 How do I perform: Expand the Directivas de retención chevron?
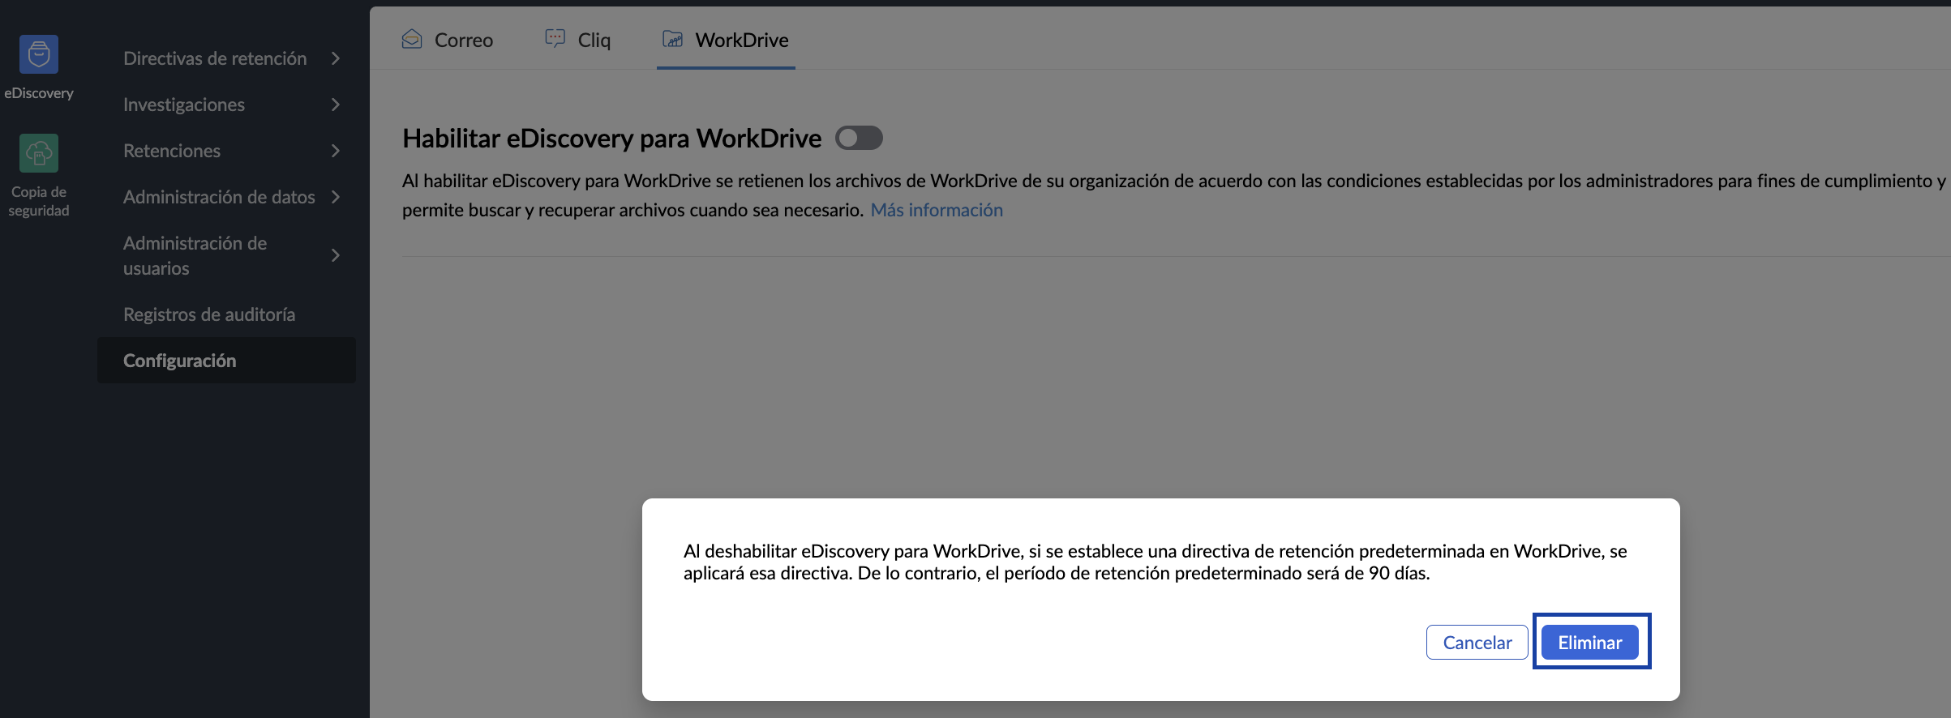(x=336, y=58)
